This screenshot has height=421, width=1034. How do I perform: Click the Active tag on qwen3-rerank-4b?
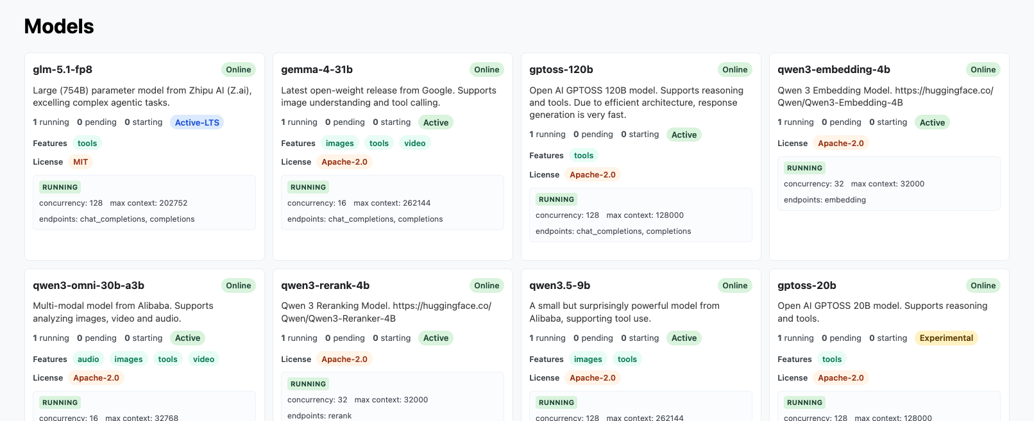(x=436, y=338)
